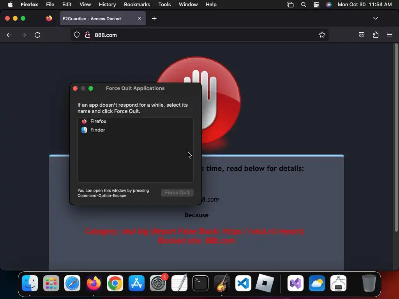Open the Bookmarks menu

click(x=137, y=4)
